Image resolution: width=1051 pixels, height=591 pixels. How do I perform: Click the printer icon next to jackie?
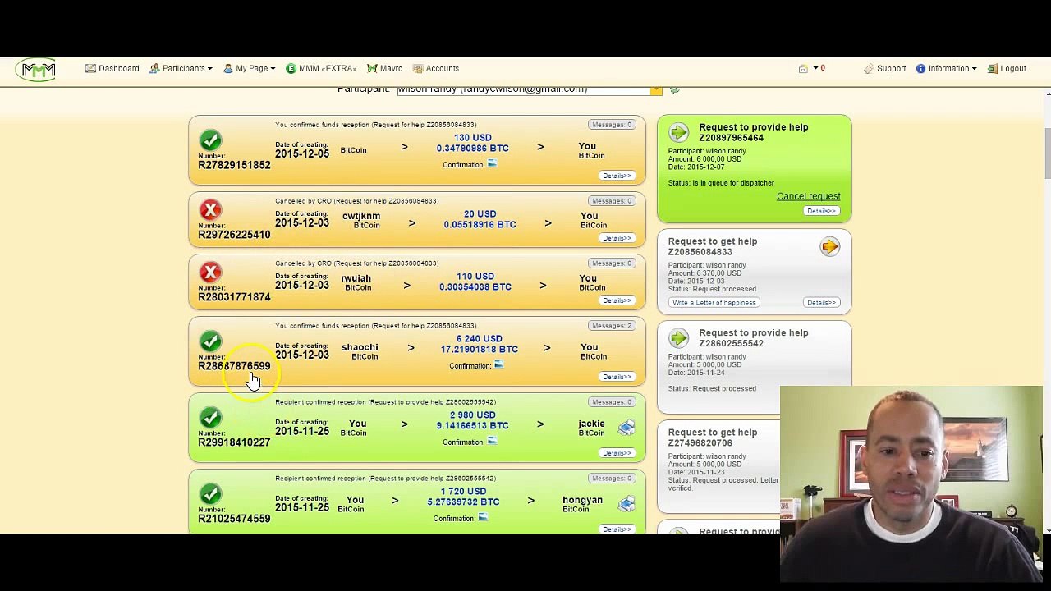coord(626,427)
